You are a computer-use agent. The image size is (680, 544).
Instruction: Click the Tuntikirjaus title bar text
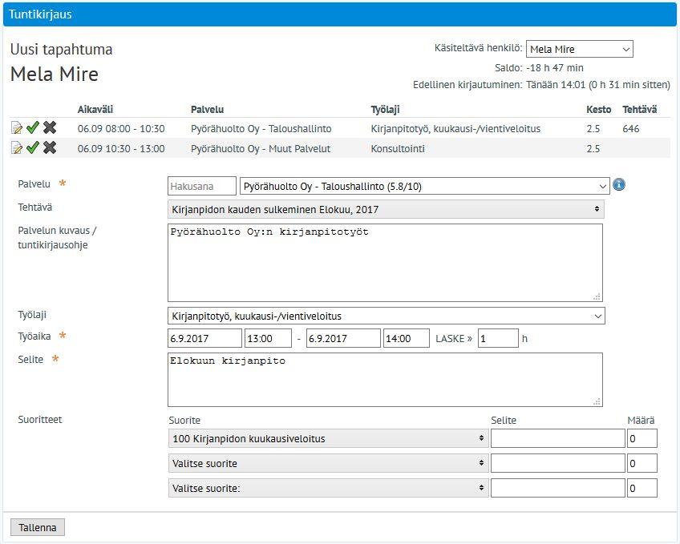(x=40, y=14)
